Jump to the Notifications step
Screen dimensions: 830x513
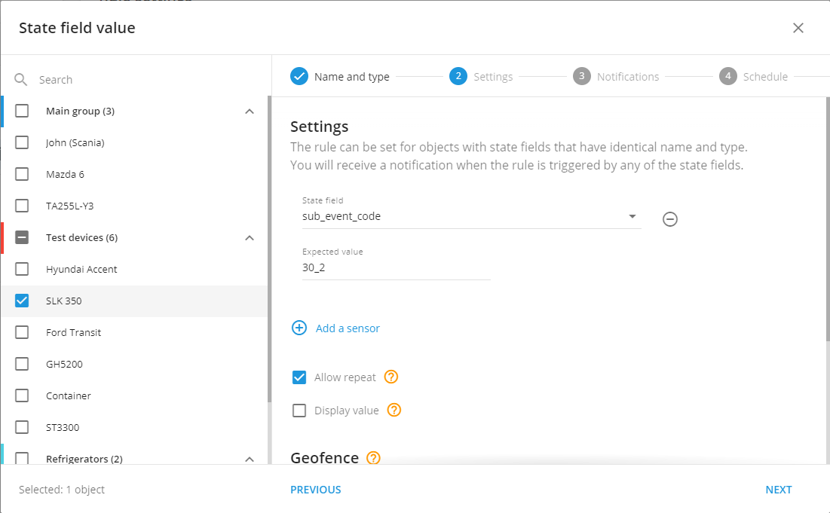pos(616,77)
